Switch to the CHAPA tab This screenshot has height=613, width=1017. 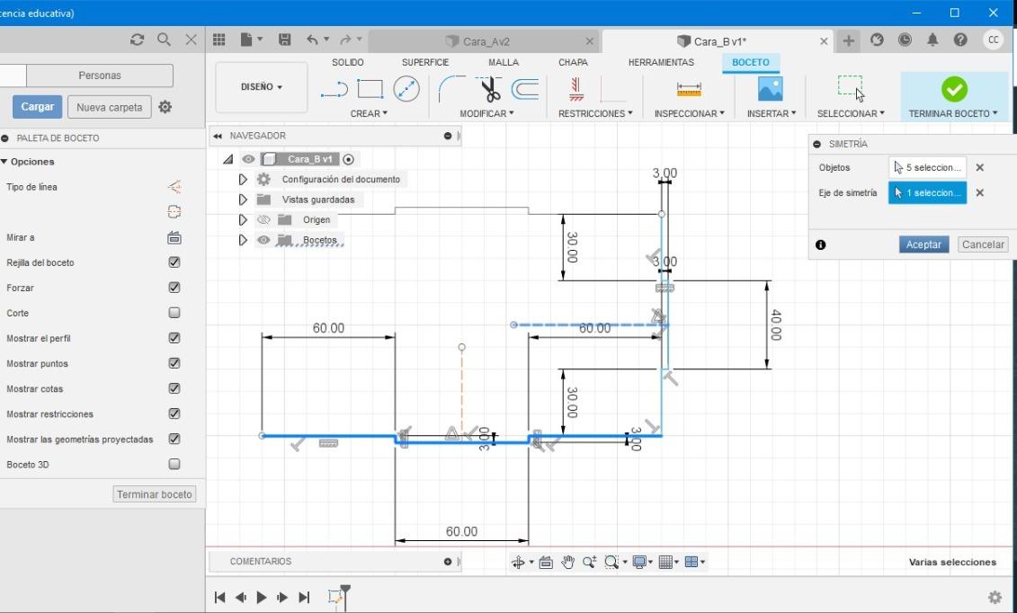pyautogui.click(x=573, y=62)
